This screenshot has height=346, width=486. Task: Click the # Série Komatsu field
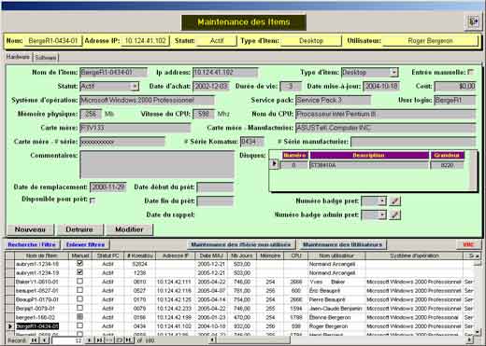pyautogui.click(x=252, y=142)
